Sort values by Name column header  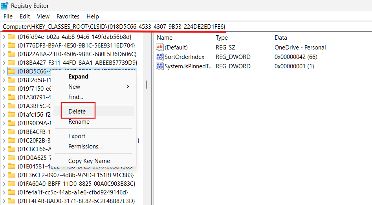[184, 38]
